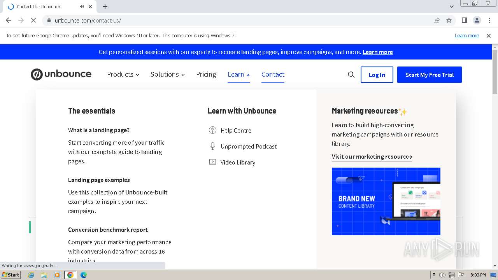Open Microsoft Edge from the taskbar
This screenshot has height=280, width=498.
pyautogui.click(x=84, y=275)
